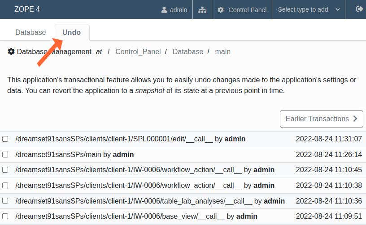Select the dreamset91sansSPs/main transaction checkbox
The image size is (366, 225).
click(x=5, y=155)
